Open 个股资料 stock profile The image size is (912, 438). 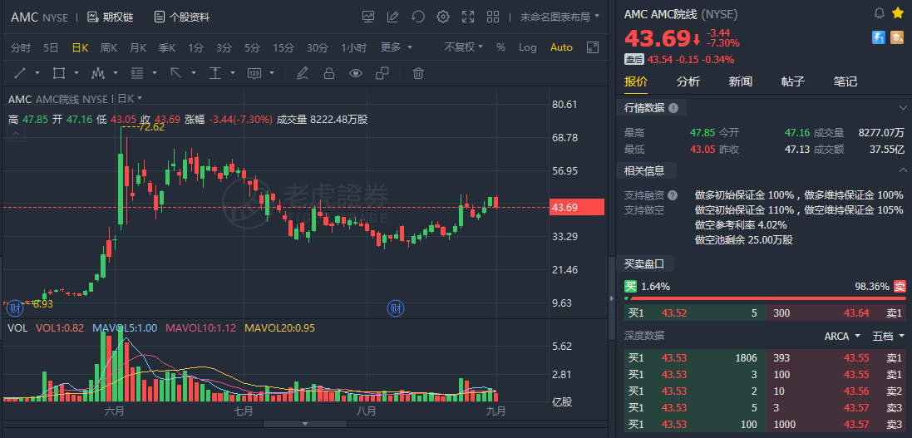(x=181, y=17)
